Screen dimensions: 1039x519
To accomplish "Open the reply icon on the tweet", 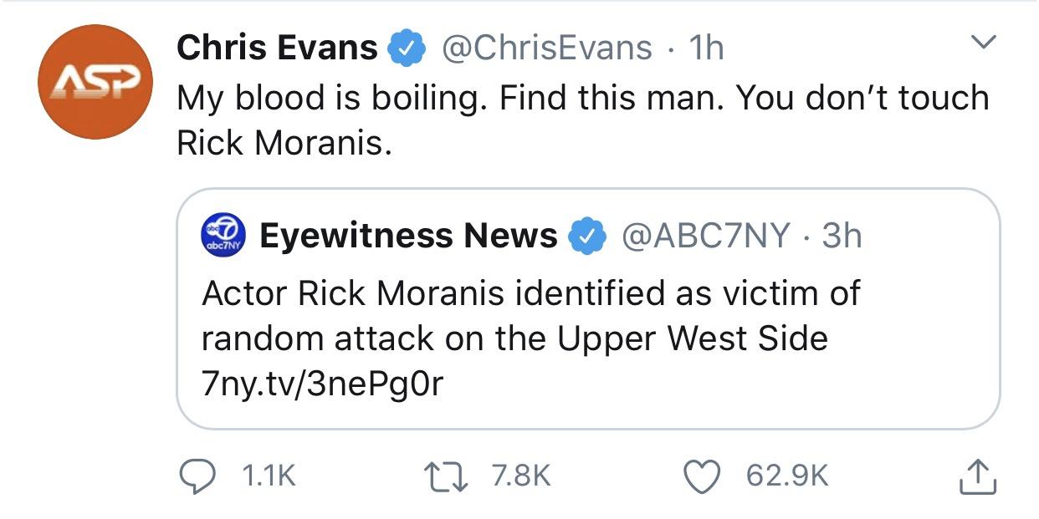I will (199, 476).
